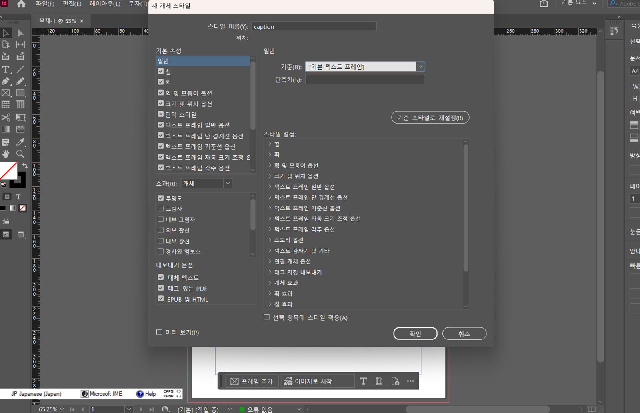Image resolution: width=640 pixels, height=413 pixels.
Task: Check 선택 항목에 스타일 적용 checkbox
Action: pos(267,317)
